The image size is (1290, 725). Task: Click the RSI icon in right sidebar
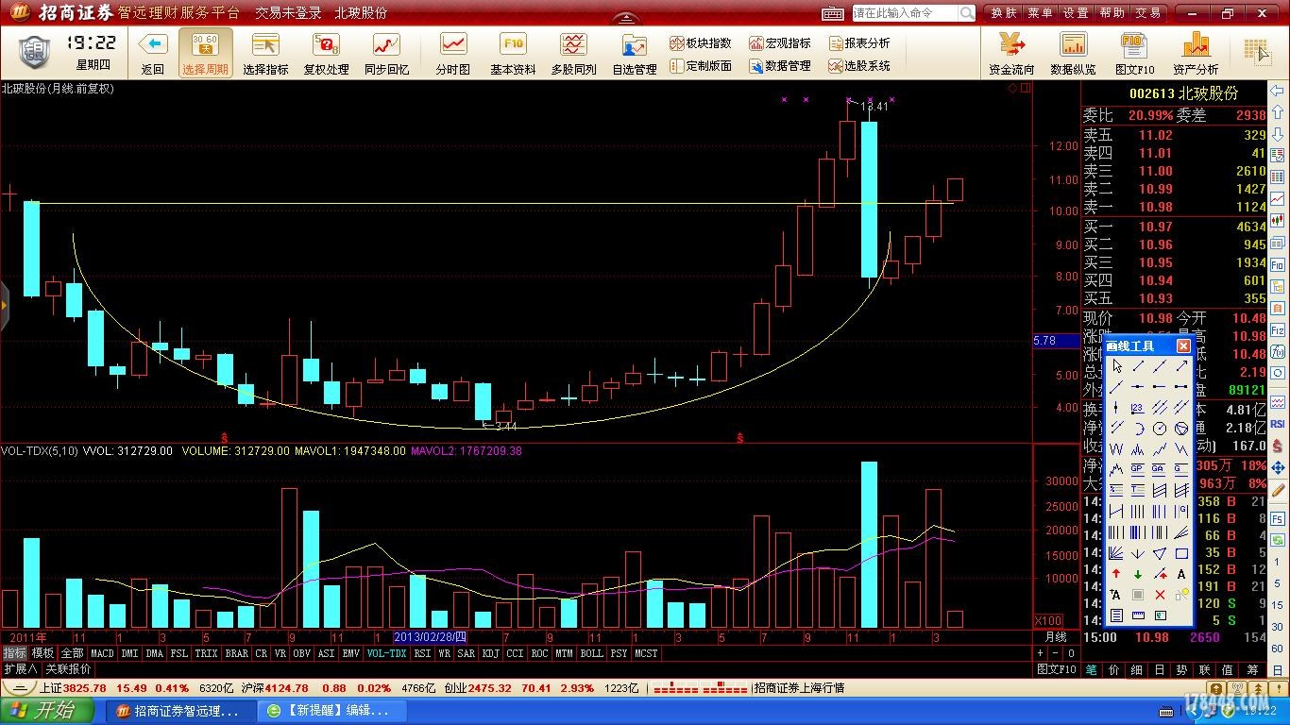click(x=1278, y=425)
